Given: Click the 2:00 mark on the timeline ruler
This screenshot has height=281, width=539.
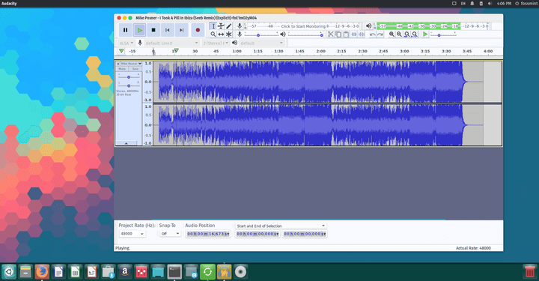Looking at the screenshot, I should click(x=320, y=51).
